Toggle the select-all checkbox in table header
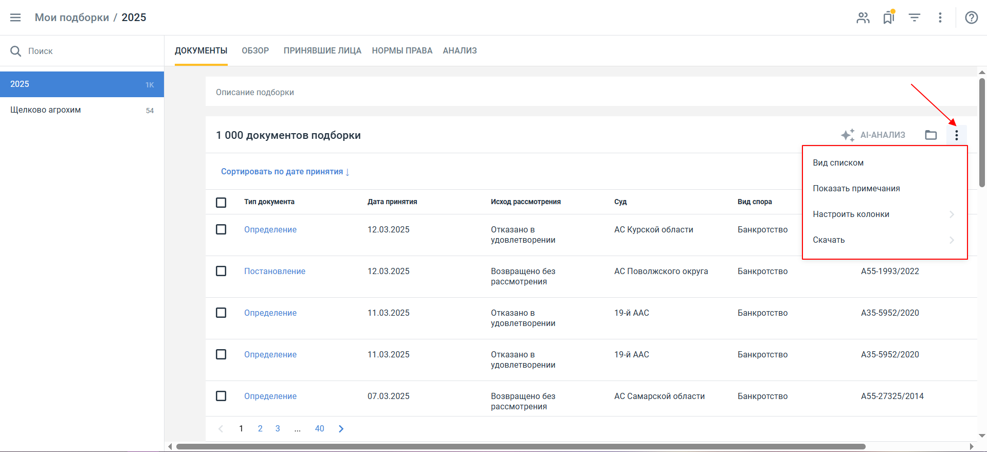 (221, 202)
